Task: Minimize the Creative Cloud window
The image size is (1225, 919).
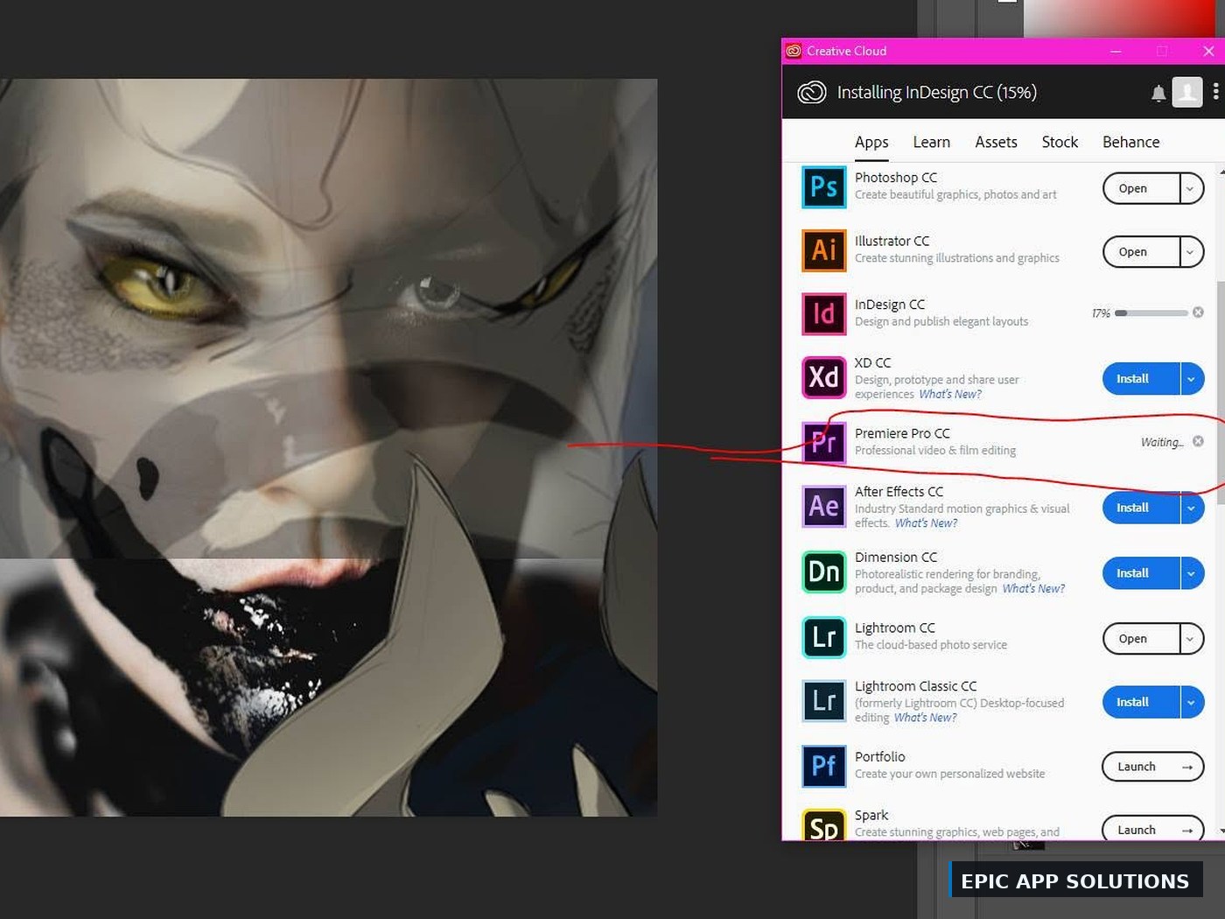Action: tap(1116, 51)
